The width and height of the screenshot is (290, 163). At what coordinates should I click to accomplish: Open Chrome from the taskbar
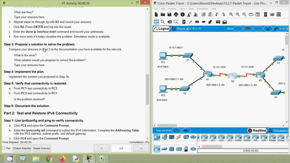click(x=49, y=159)
